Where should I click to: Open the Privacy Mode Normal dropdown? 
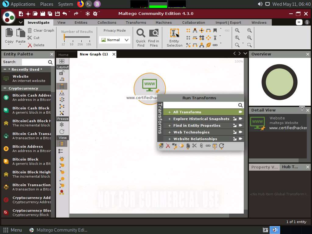[x=115, y=40]
